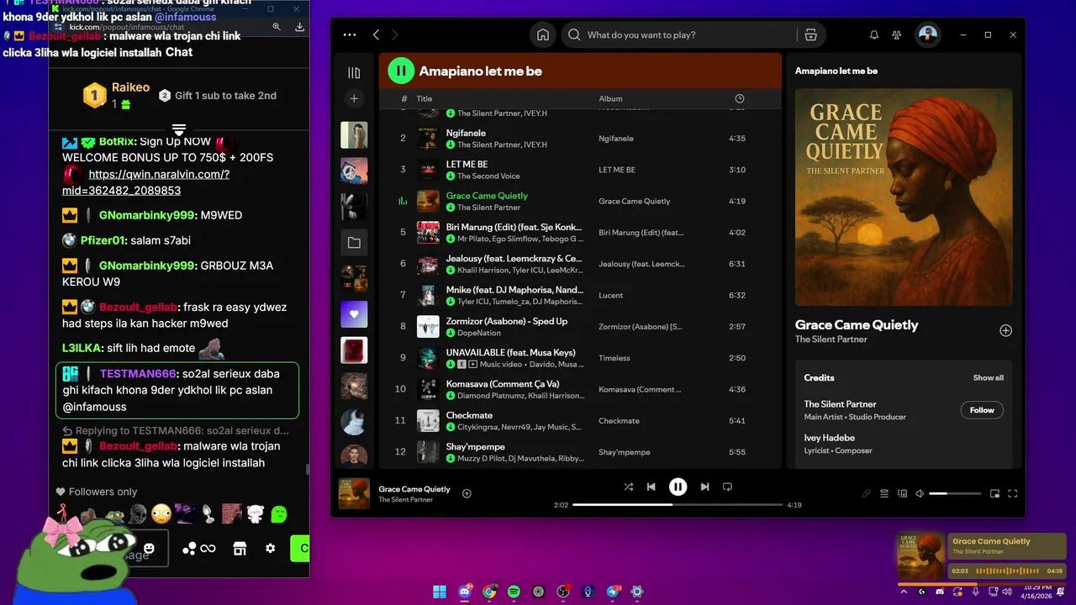1076x605 pixels.
Task: Open Telegram from the taskbar
Action: click(613, 592)
